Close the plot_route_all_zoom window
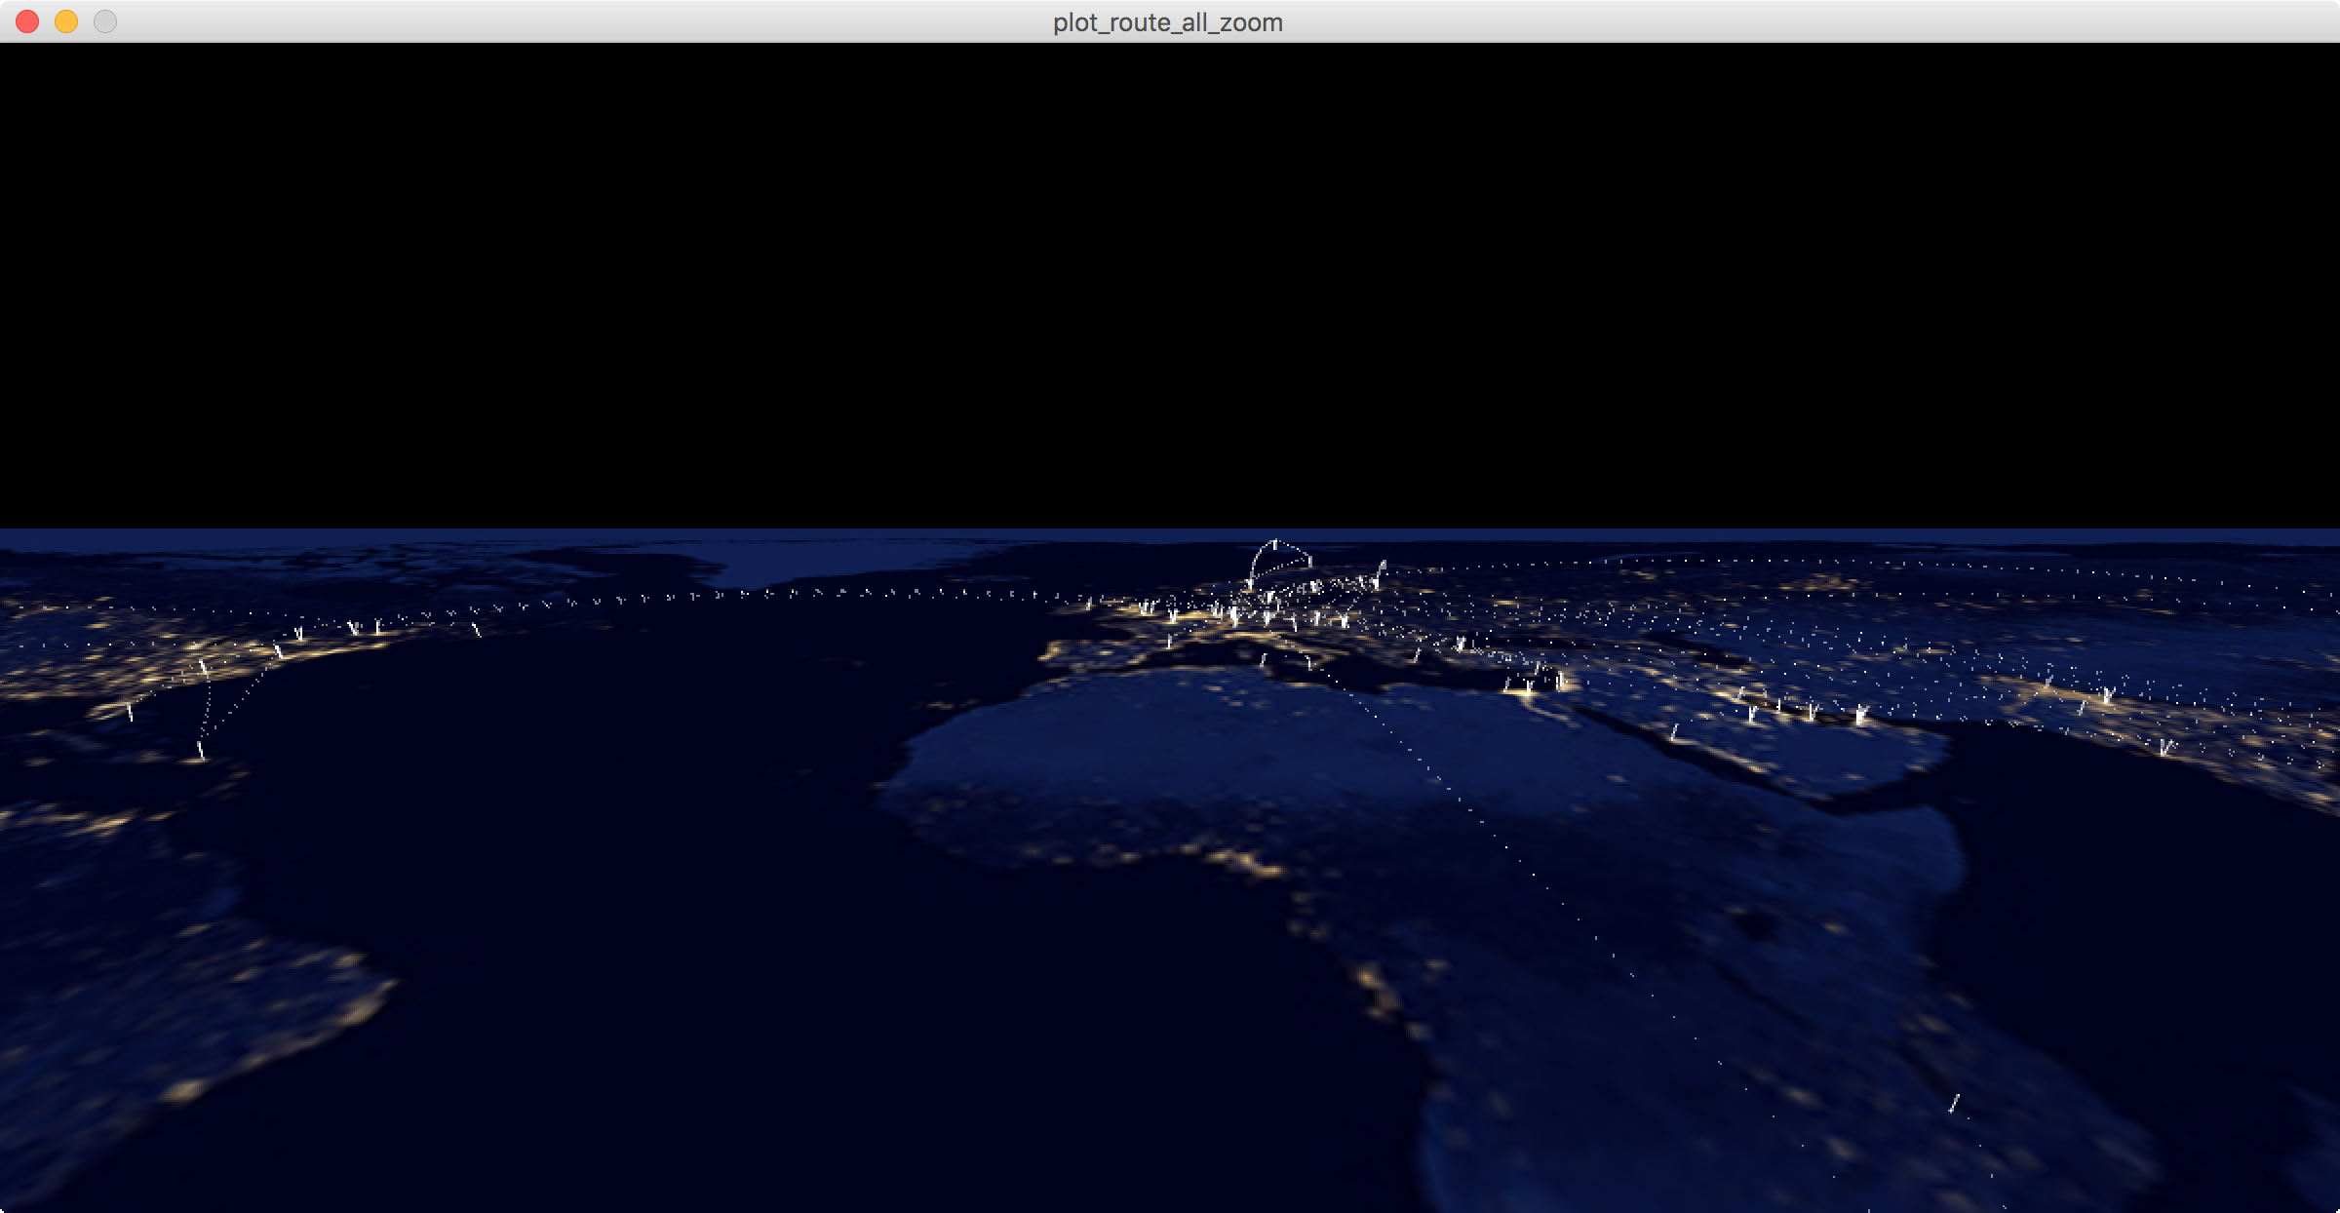The image size is (2340, 1213). 27,21
